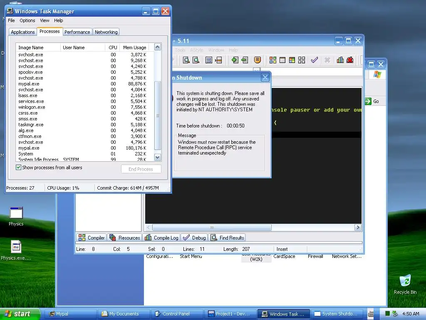Open the Resources tab in Dev-C++
The image size is (426, 320).
125,237
